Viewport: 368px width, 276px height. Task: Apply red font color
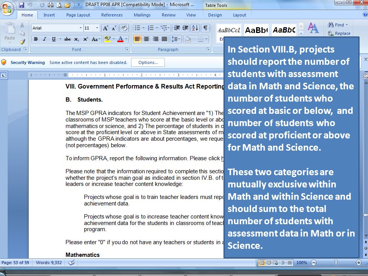click(120, 39)
